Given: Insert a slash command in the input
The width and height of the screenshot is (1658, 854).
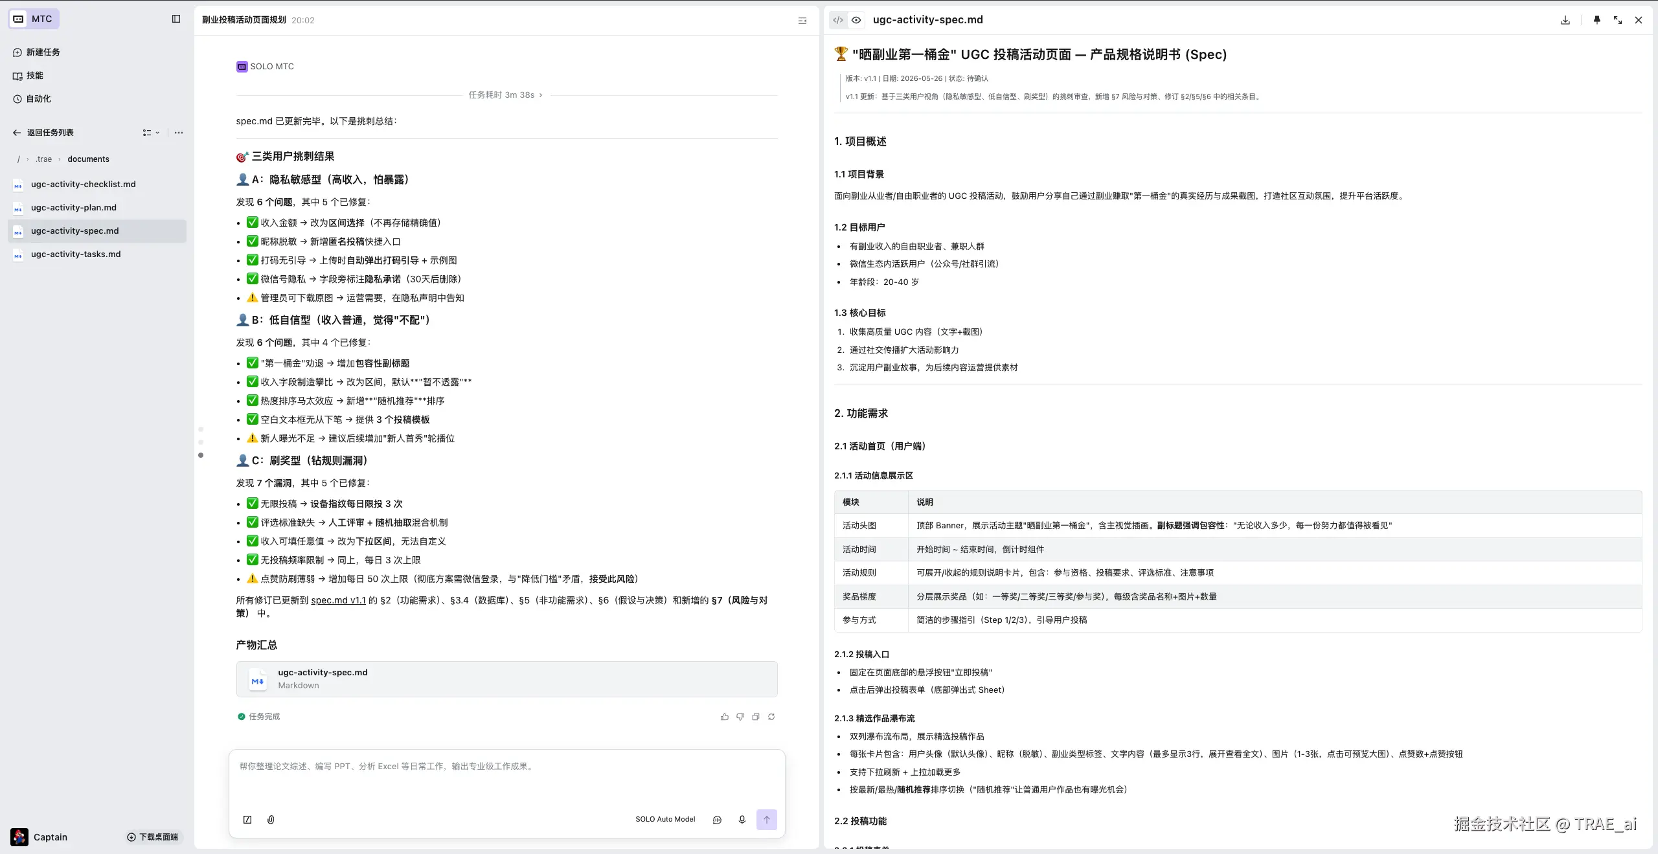Looking at the screenshot, I should click(x=247, y=820).
